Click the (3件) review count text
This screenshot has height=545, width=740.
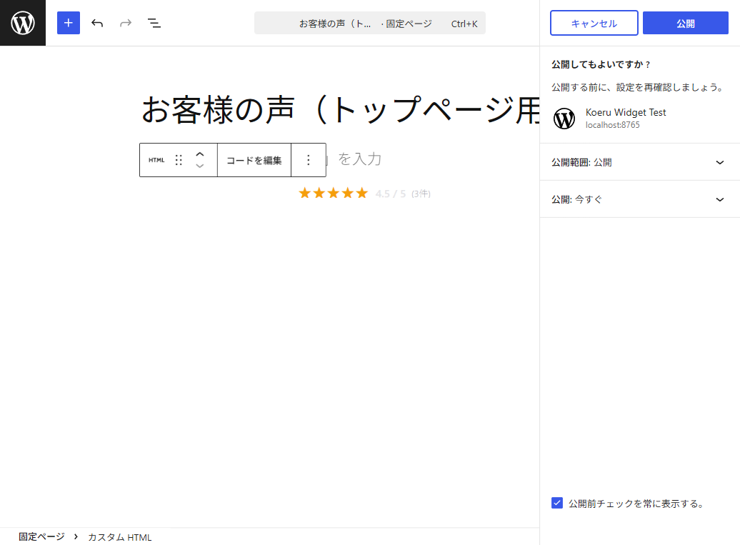421,194
